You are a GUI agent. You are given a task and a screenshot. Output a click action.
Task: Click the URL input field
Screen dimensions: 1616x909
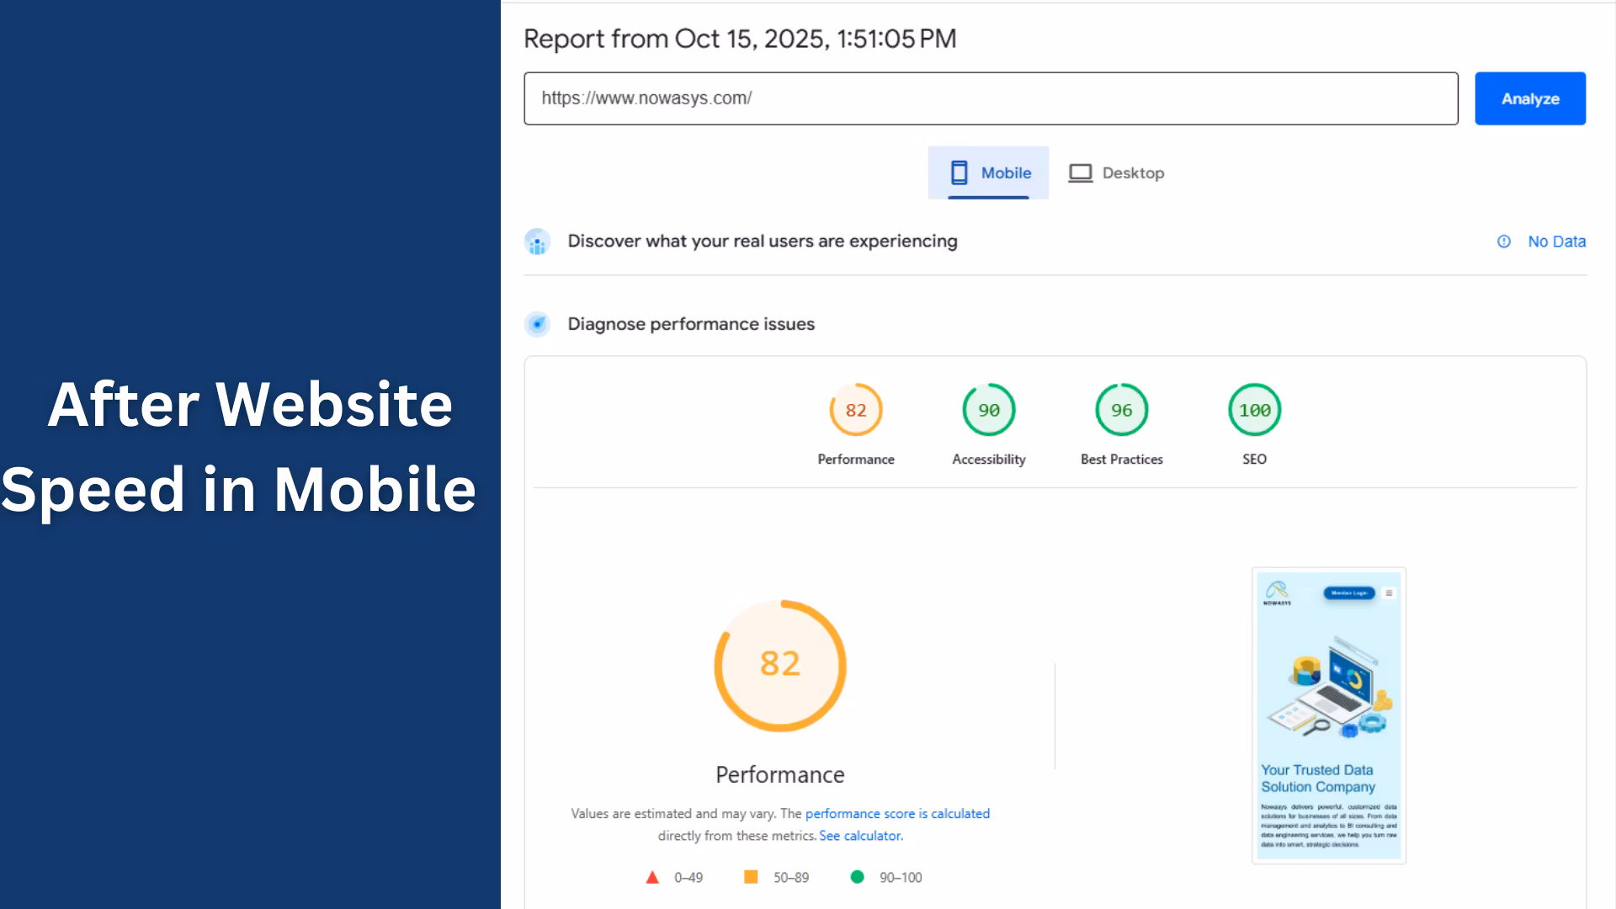990,98
